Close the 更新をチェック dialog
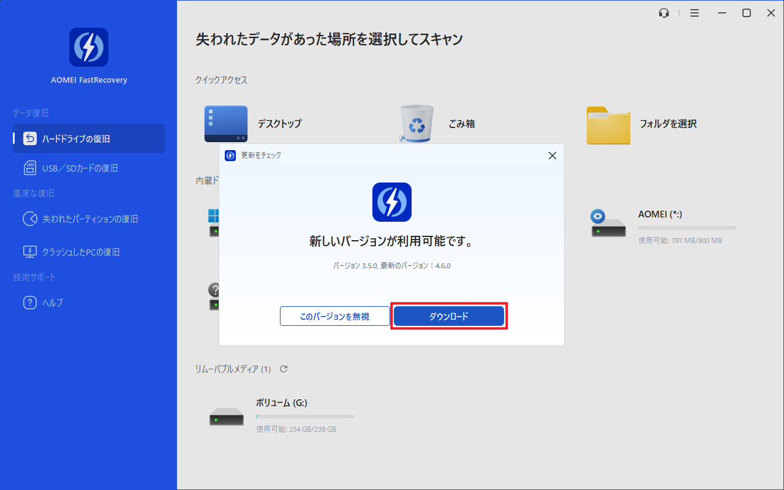Image resolution: width=784 pixels, height=490 pixels. click(552, 156)
